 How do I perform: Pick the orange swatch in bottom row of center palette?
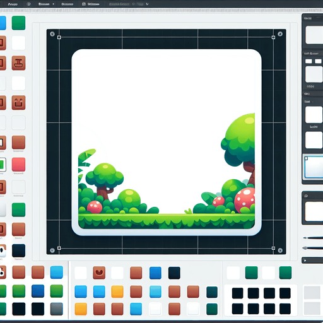pos(81,309)
